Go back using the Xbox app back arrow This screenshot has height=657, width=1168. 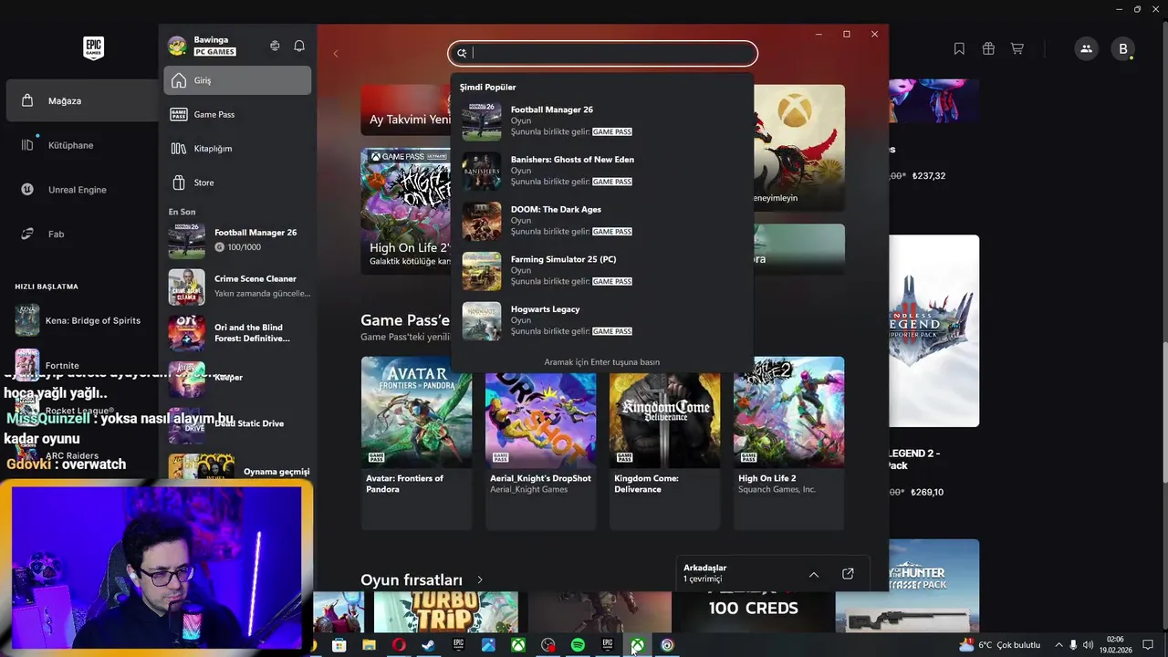pyautogui.click(x=336, y=53)
